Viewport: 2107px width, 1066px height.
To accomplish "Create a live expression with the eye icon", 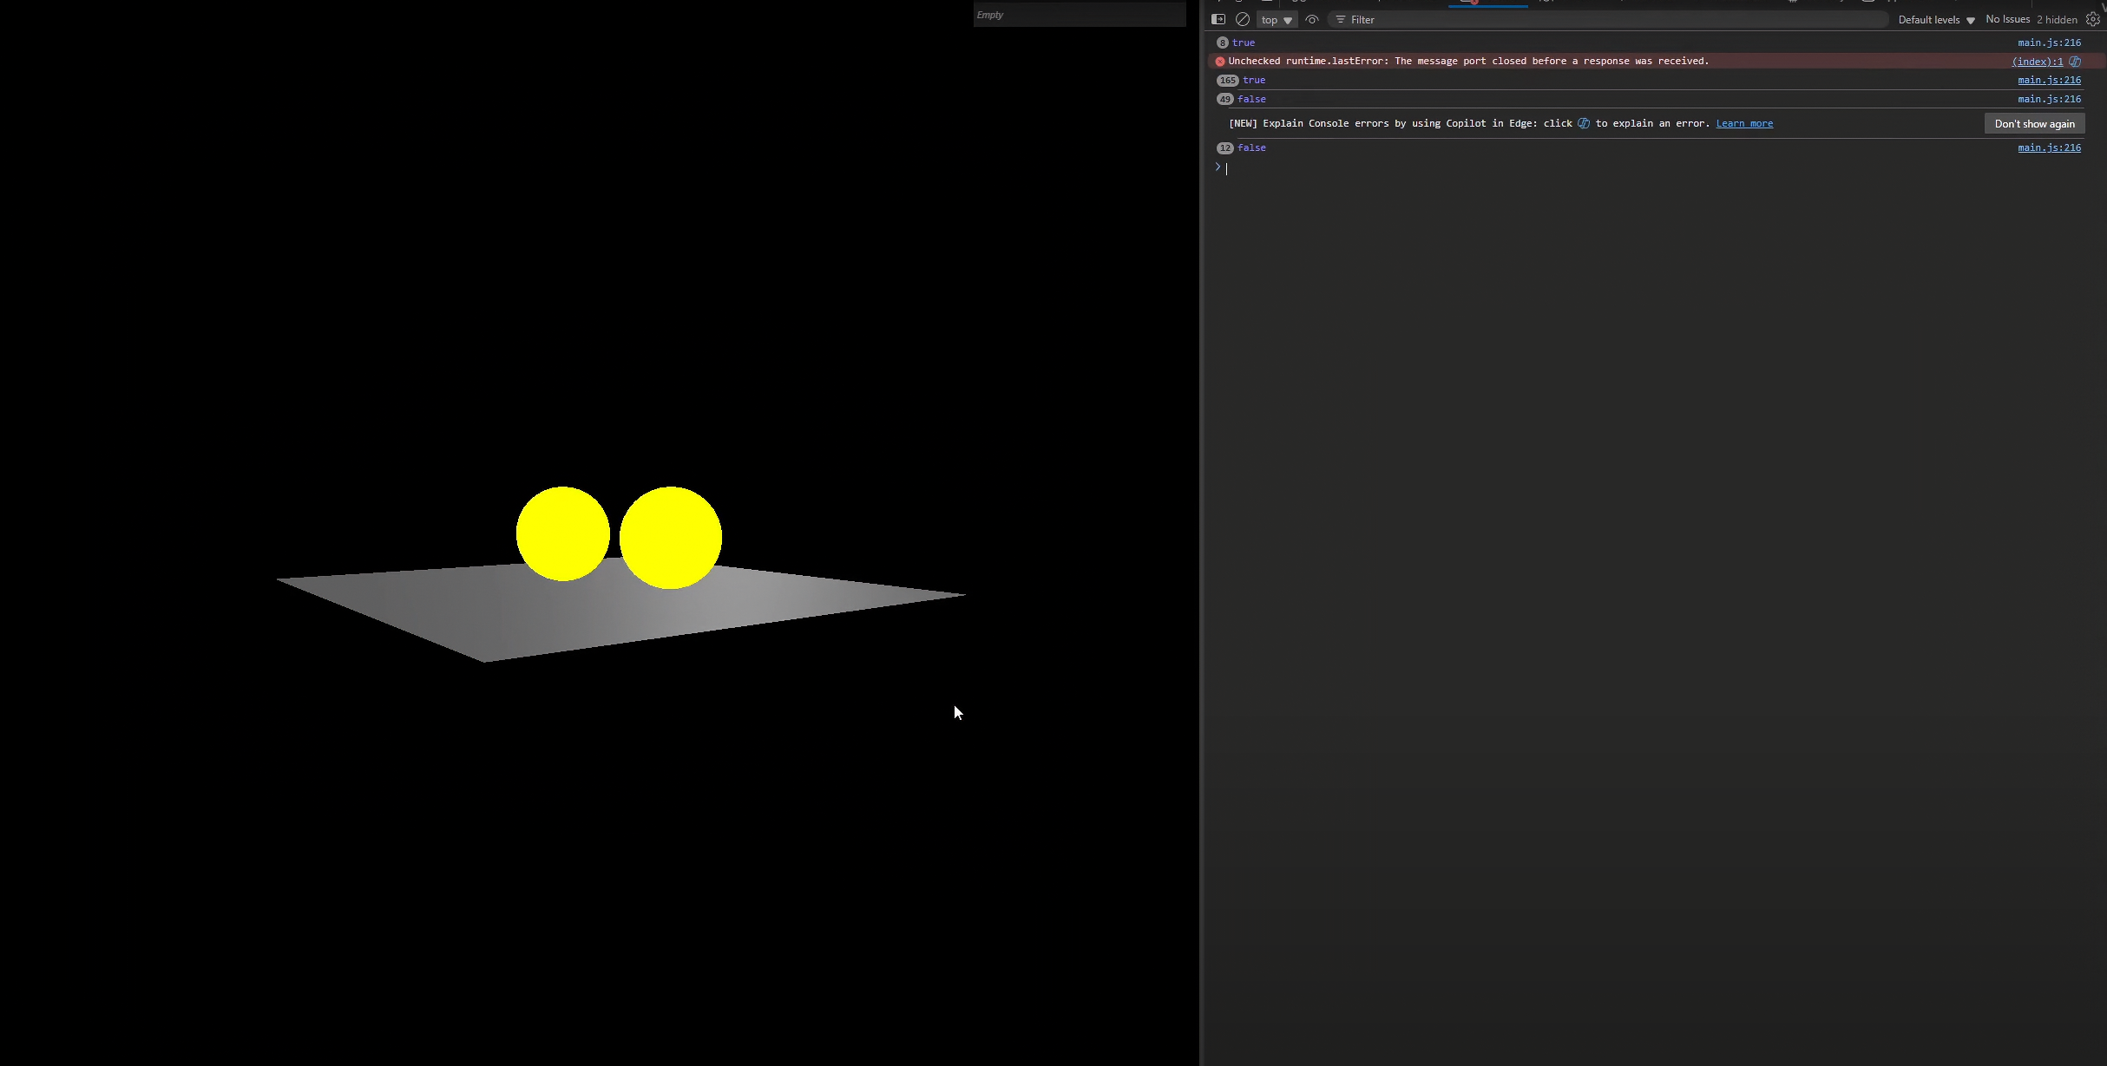I will coord(1311,19).
